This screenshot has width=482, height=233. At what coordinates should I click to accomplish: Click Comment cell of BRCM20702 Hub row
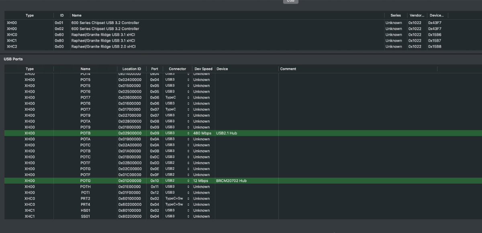point(357,181)
